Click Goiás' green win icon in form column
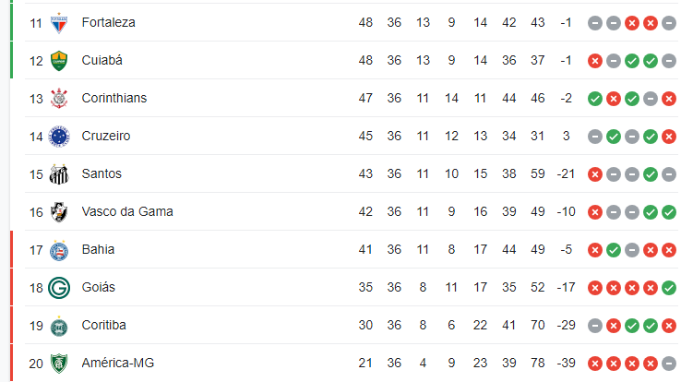 tap(669, 288)
